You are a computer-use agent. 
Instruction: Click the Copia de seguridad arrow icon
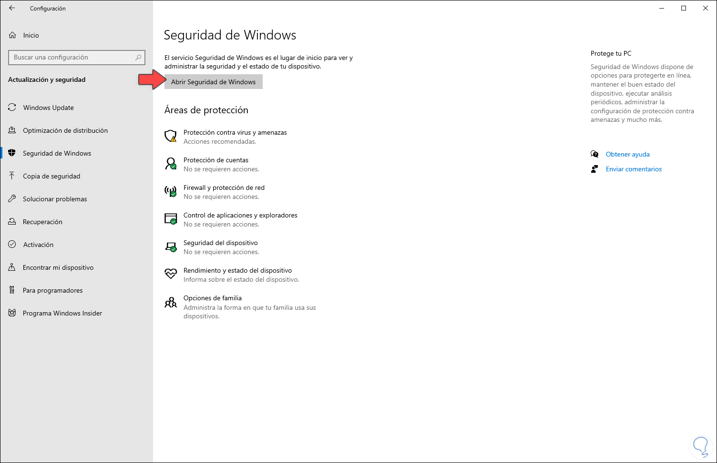(x=12, y=176)
